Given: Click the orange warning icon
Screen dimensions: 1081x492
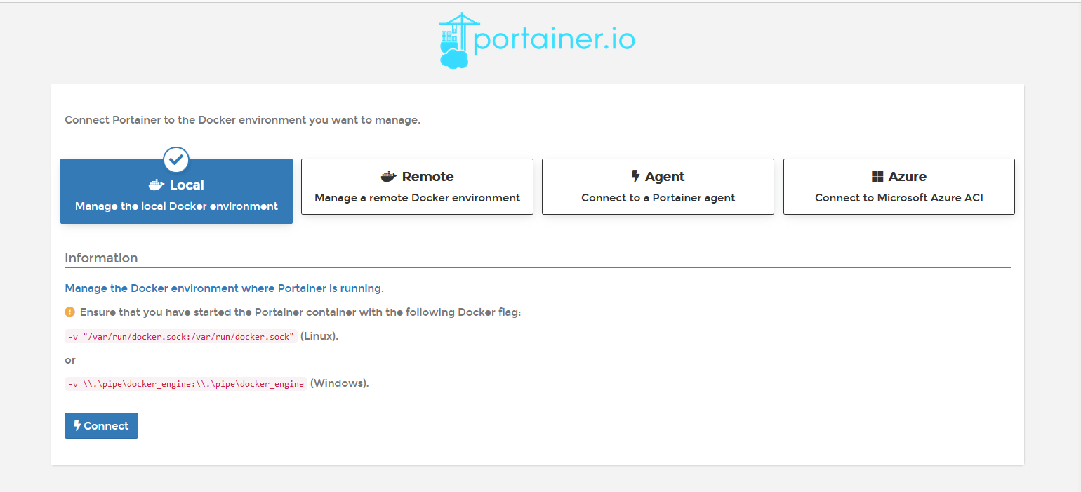Looking at the screenshot, I should point(69,312).
